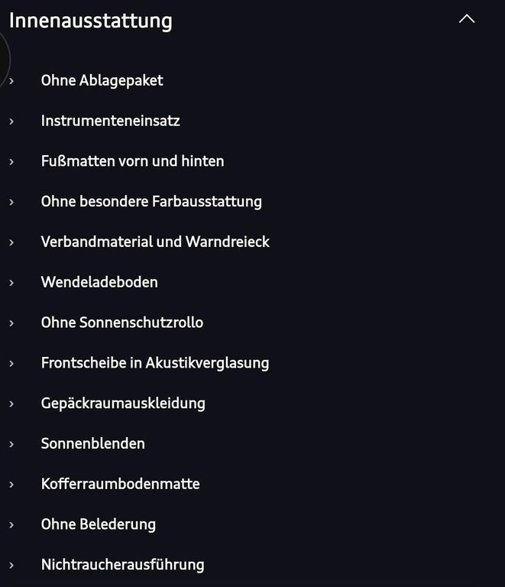Expand the Gepäckraumauskleidung chevron
The height and width of the screenshot is (587, 505).
(x=11, y=404)
